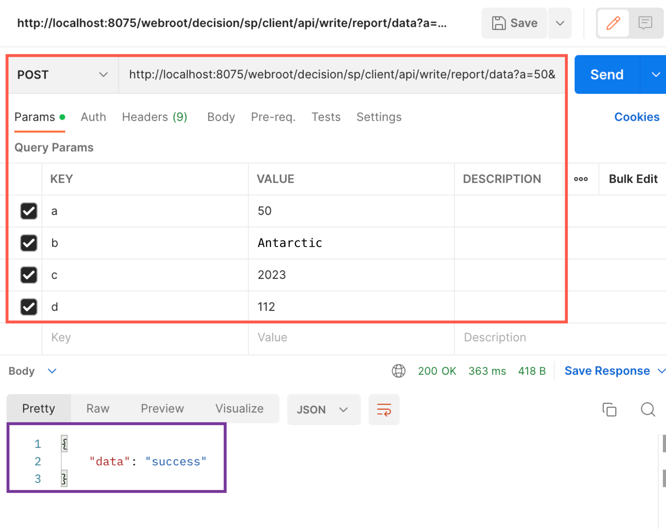Select the Pretty response view
666x529 pixels.
click(x=39, y=408)
